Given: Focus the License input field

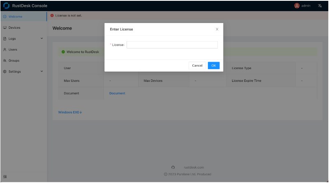Looking at the screenshot, I should click(x=172, y=45).
